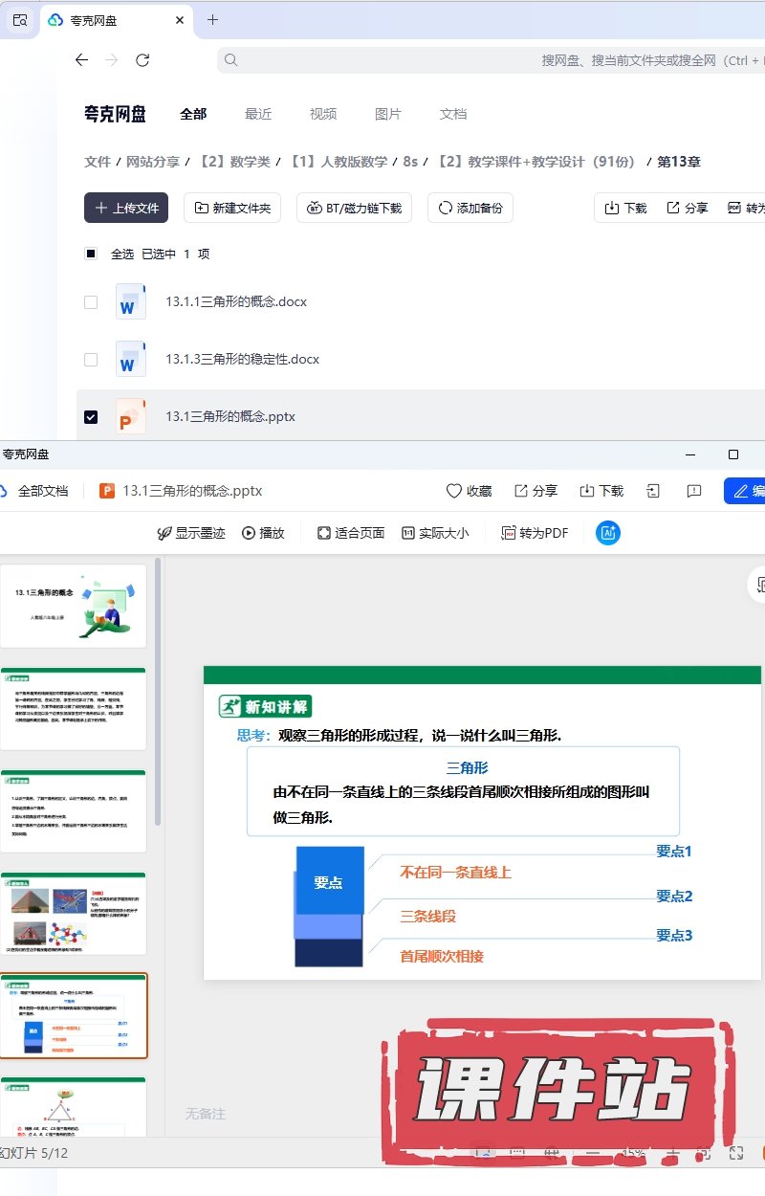Click the browser back arrow
This screenshot has width=765, height=1196.
pos(82,60)
